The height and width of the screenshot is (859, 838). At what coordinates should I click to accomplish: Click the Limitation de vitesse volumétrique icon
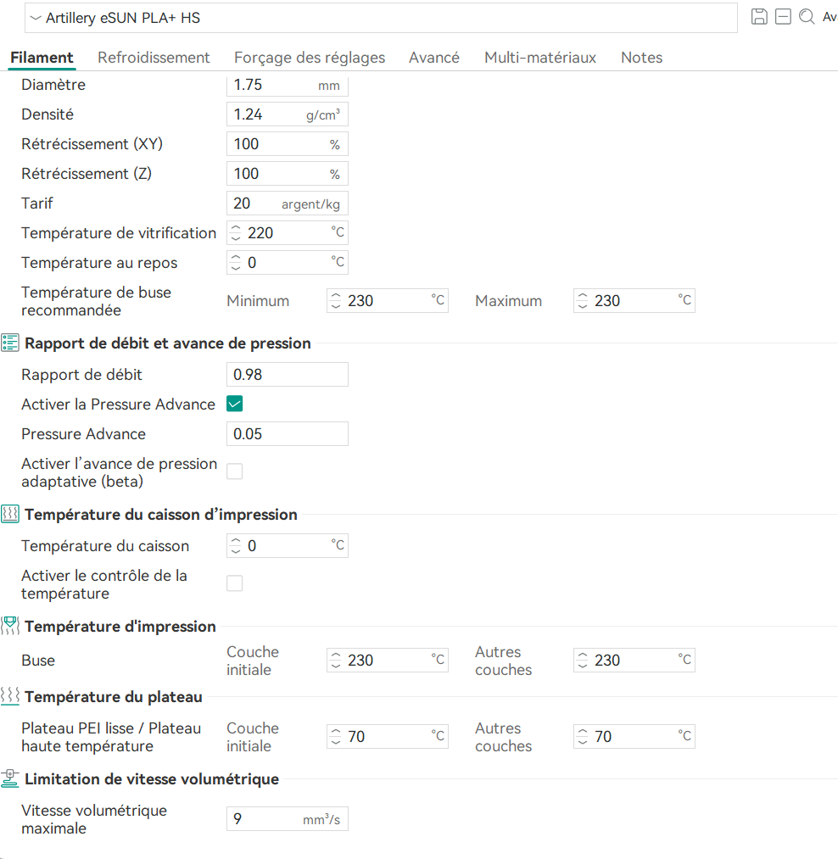click(10, 779)
